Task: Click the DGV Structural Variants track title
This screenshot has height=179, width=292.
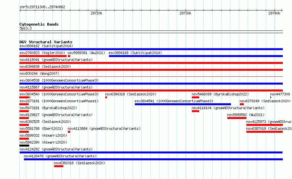Action: (46, 42)
